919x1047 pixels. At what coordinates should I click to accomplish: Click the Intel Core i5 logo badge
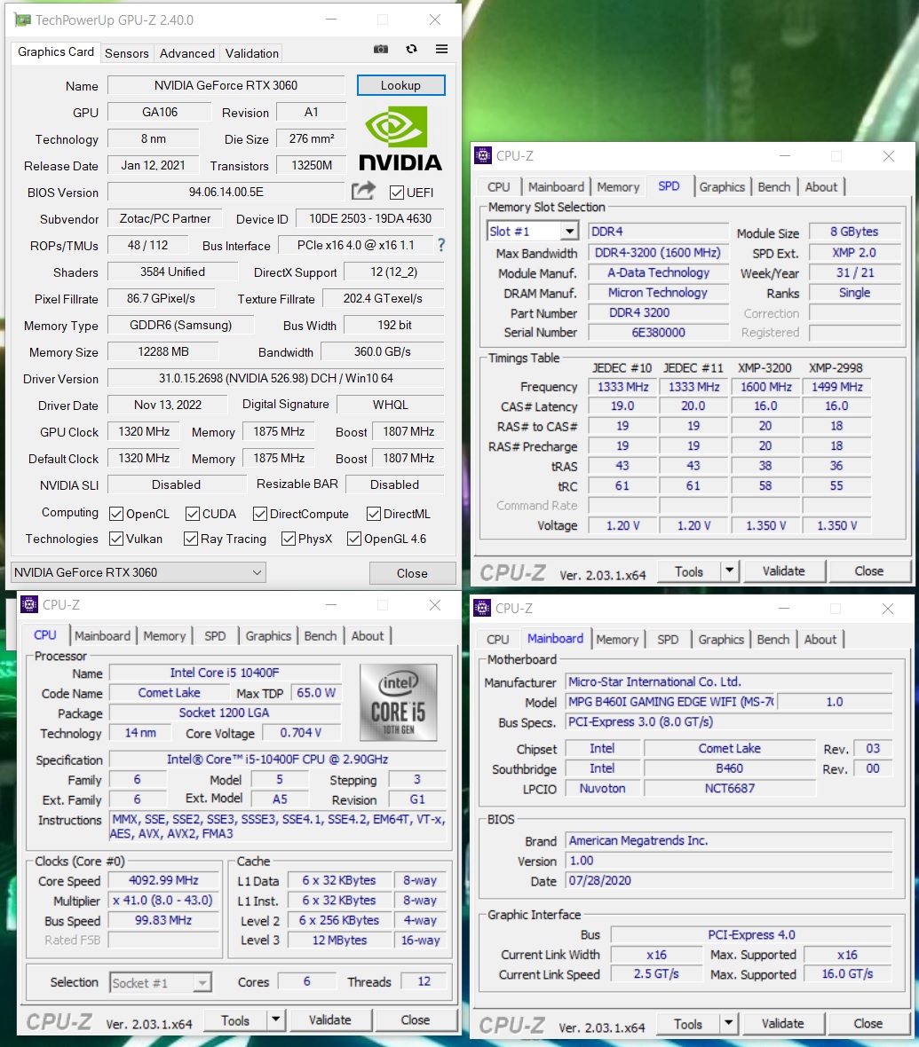399,702
